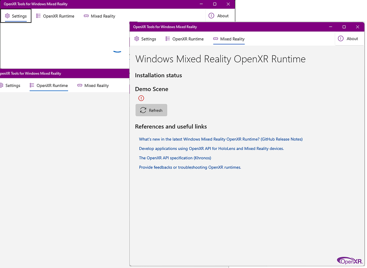Maximize the front OpenXR Tools window
Image resolution: width=367 pixels, height=268 pixels.
coord(344,26)
